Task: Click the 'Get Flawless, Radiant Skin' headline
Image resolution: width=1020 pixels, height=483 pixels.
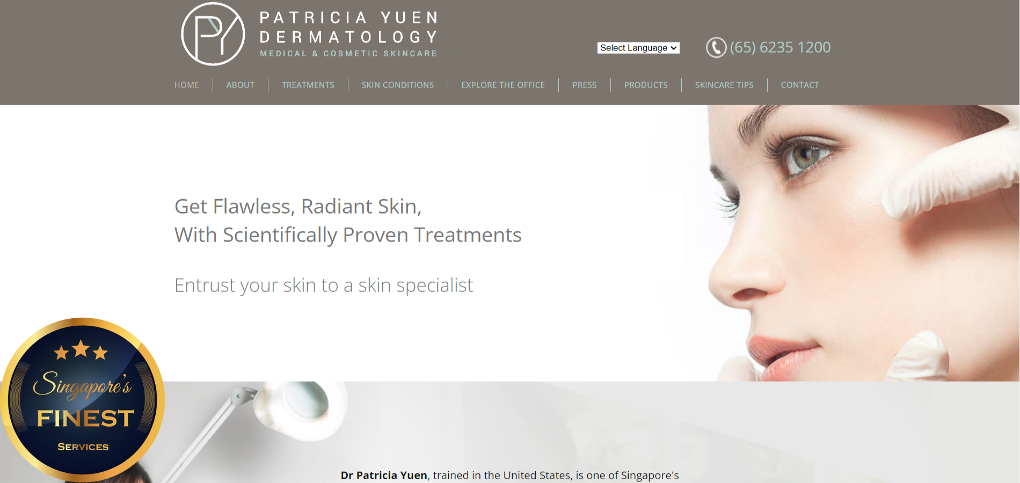Action: tap(298, 206)
